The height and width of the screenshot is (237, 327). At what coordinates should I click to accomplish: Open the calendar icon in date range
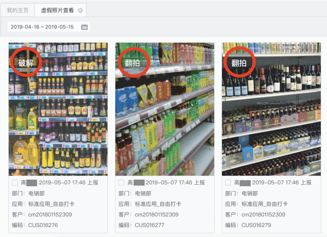coord(84,27)
